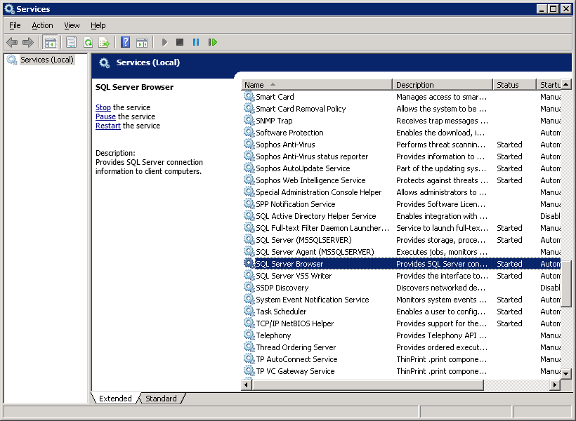Select the Services (Local) tree node
This screenshot has height=421, width=576.
pyautogui.click(x=46, y=60)
